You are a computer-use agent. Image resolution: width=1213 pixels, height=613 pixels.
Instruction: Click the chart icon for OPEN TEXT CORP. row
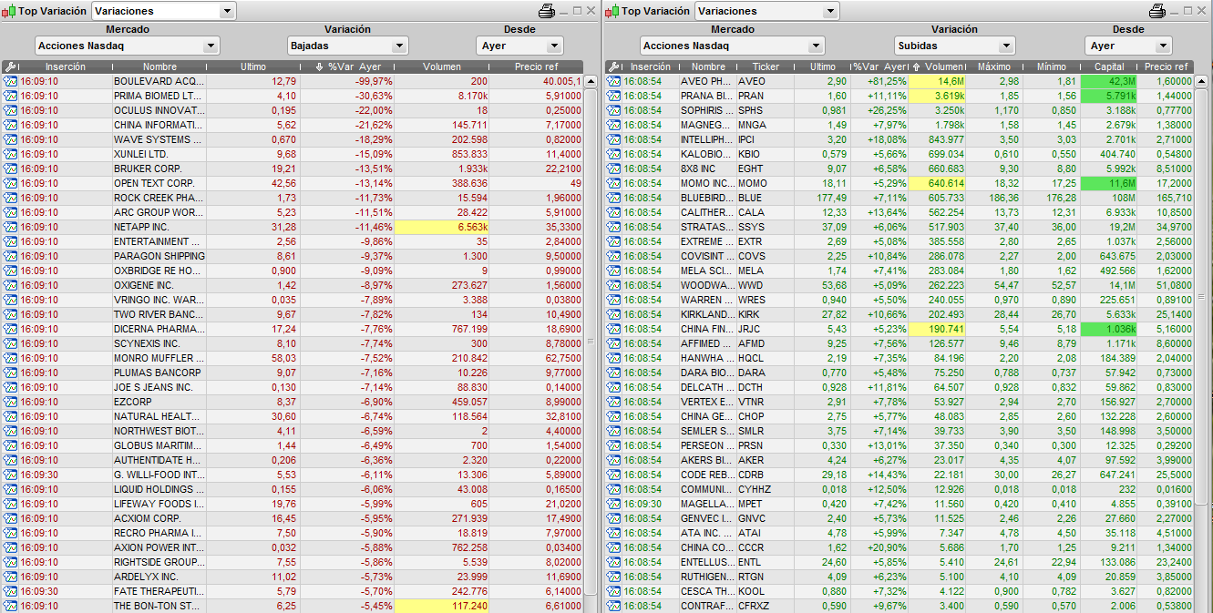pyautogui.click(x=10, y=183)
